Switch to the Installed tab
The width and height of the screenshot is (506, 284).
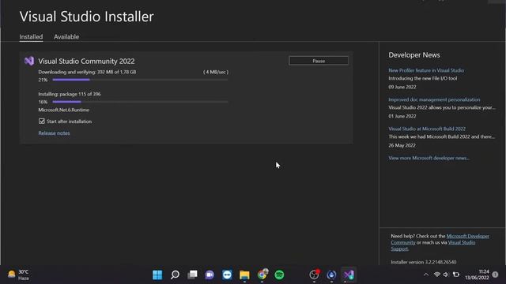click(x=31, y=37)
